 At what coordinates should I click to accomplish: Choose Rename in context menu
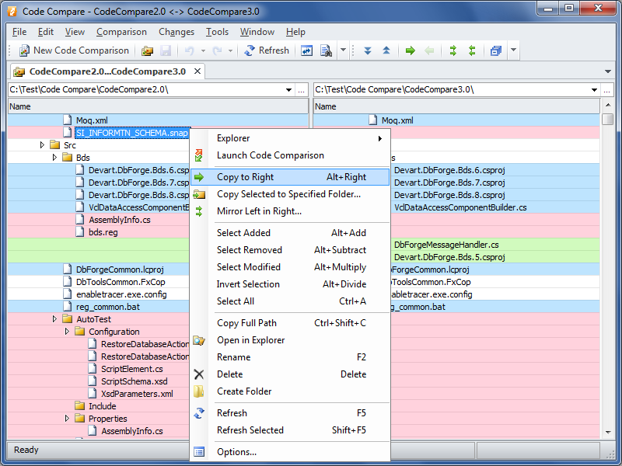tap(290, 357)
